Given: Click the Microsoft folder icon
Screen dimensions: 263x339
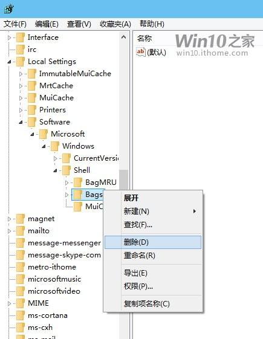Looking at the screenshot, I should click(x=44, y=134).
